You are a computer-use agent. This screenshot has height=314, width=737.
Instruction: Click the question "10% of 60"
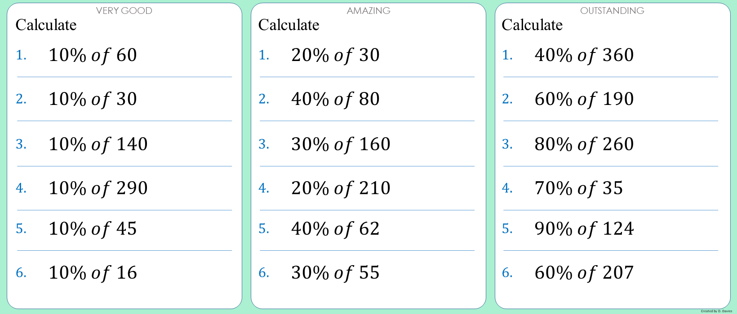point(93,55)
